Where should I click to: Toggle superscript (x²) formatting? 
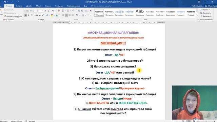click(43, 15)
